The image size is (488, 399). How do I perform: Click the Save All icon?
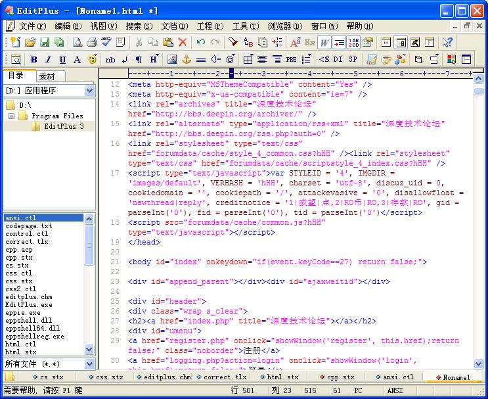tap(59, 42)
